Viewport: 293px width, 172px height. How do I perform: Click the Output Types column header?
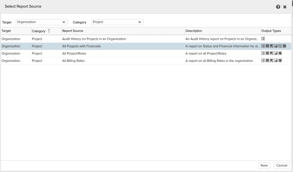[x=271, y=31]
